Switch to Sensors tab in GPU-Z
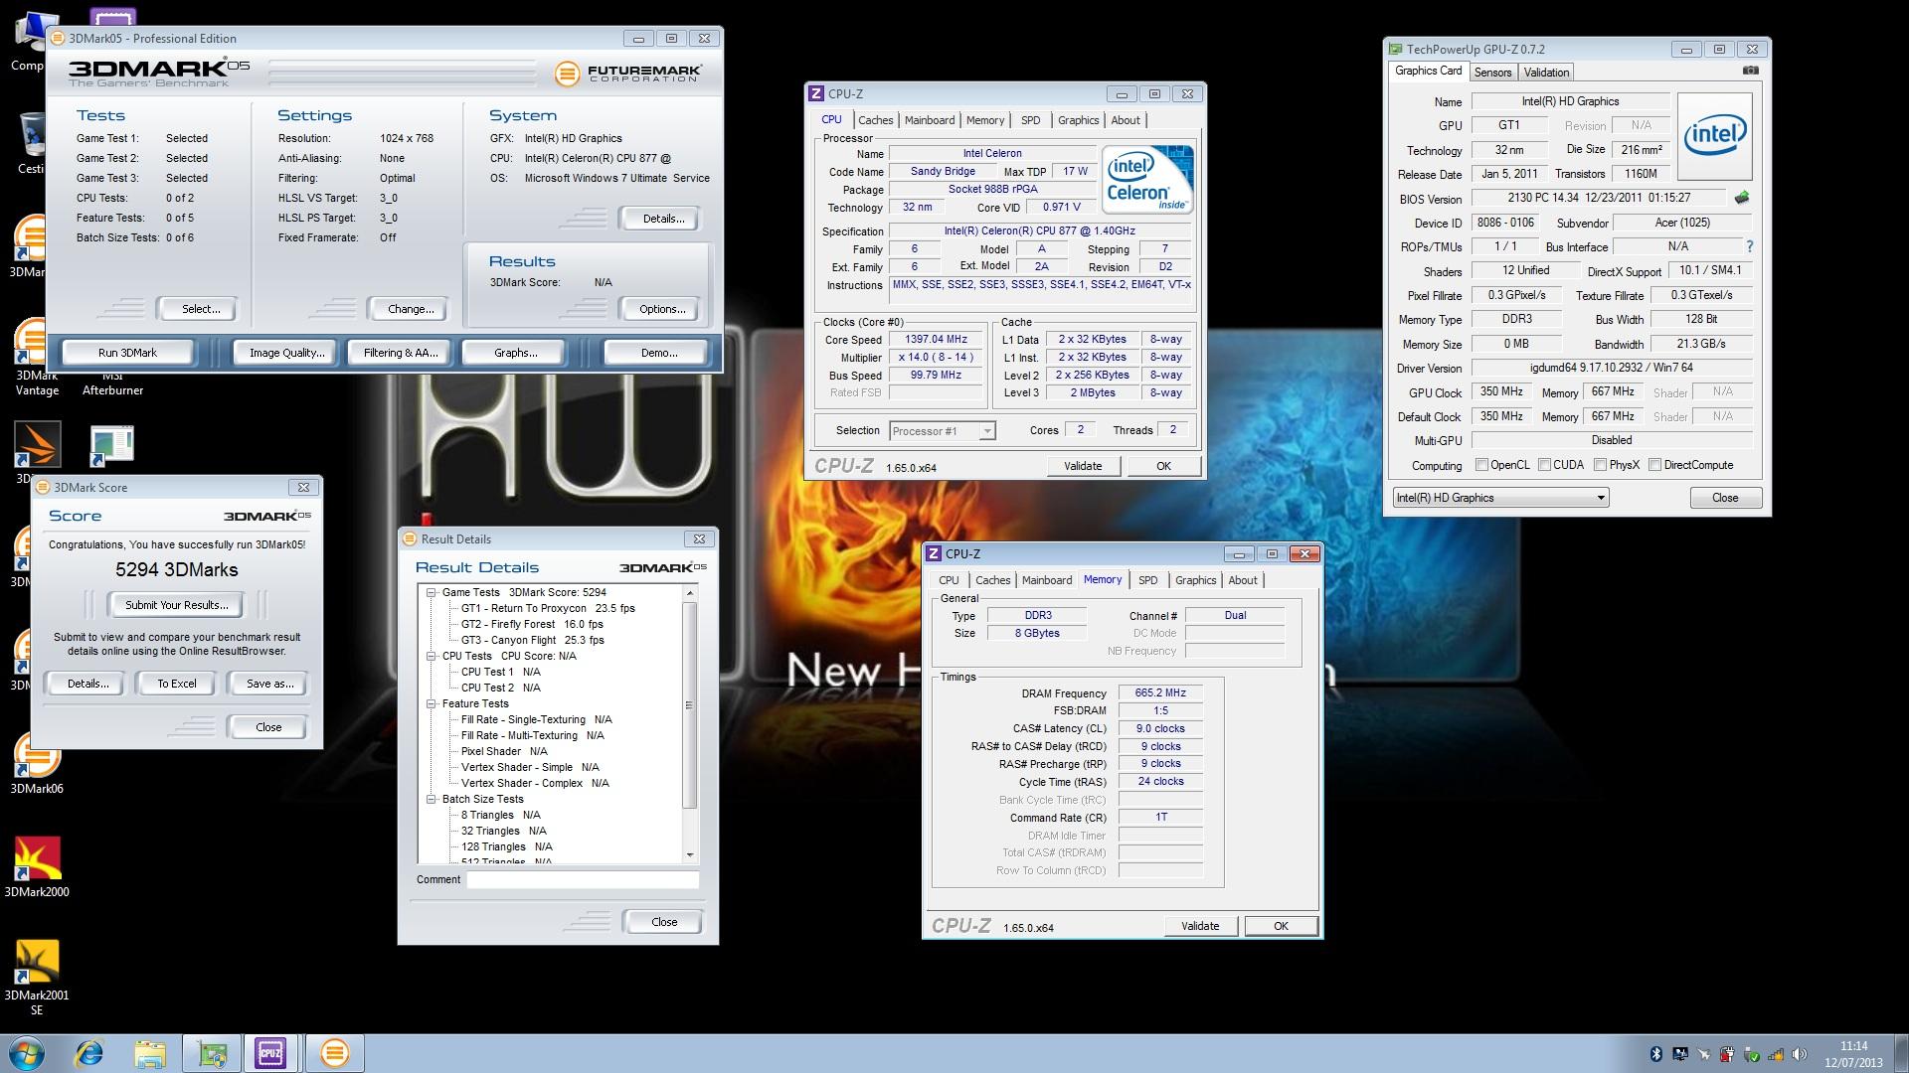 pyautogui.click(x=1492, y=73)
